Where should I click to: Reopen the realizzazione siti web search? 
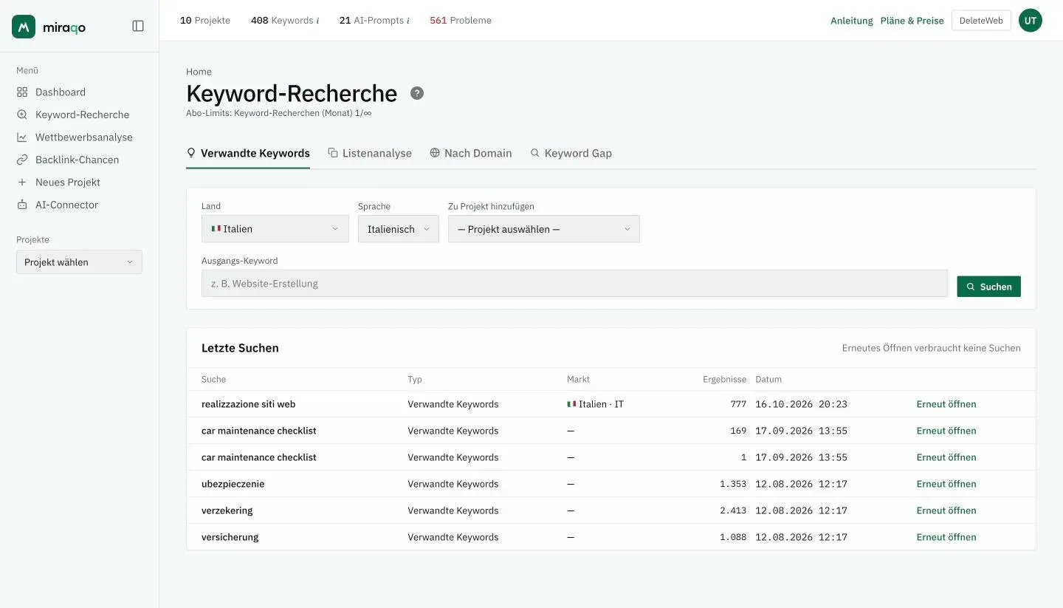click(x=946, y=404)
